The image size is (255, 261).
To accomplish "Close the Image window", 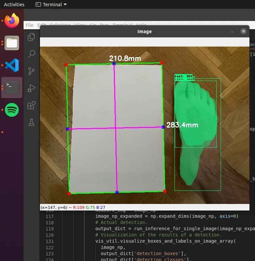I will [x=243, y=31].
